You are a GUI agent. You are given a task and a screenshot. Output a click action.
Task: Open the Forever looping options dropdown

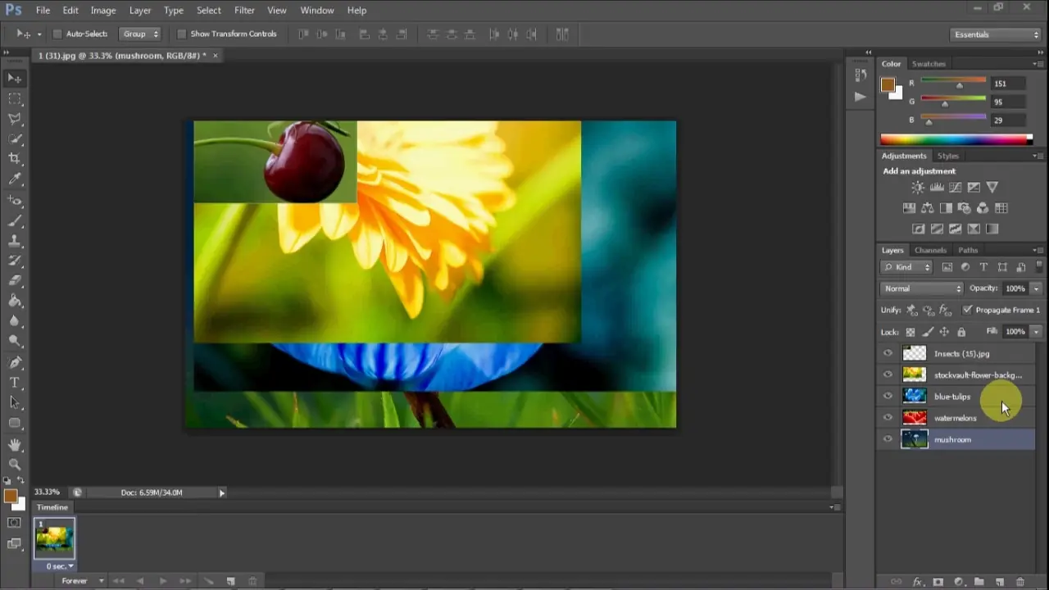click(x=84, y=581)
